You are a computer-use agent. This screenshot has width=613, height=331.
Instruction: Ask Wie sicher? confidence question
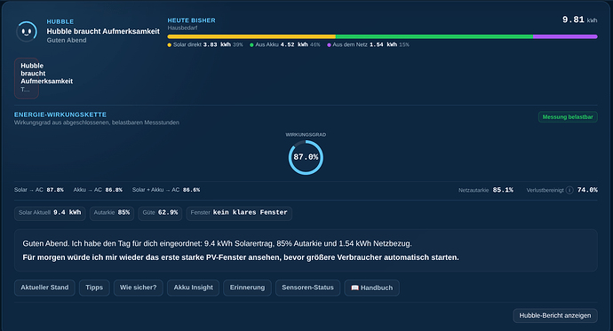[x=139, y=288]
